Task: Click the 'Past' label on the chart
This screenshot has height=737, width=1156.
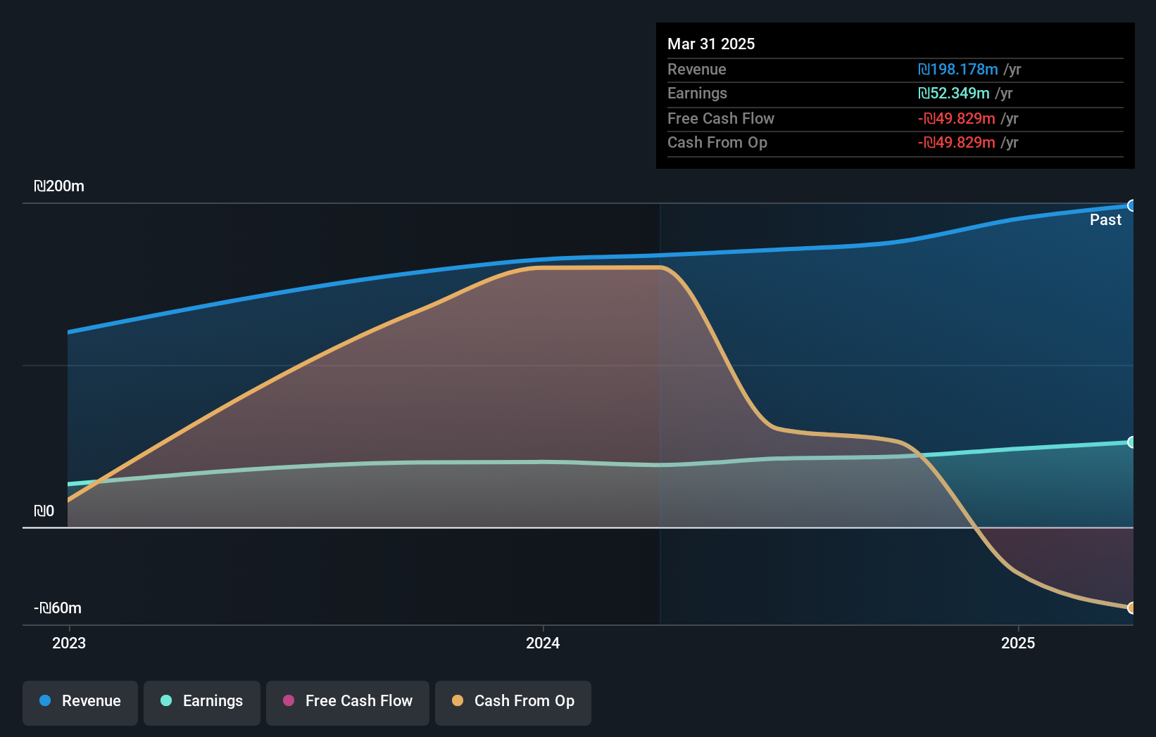Action: tap(1105, 220)
